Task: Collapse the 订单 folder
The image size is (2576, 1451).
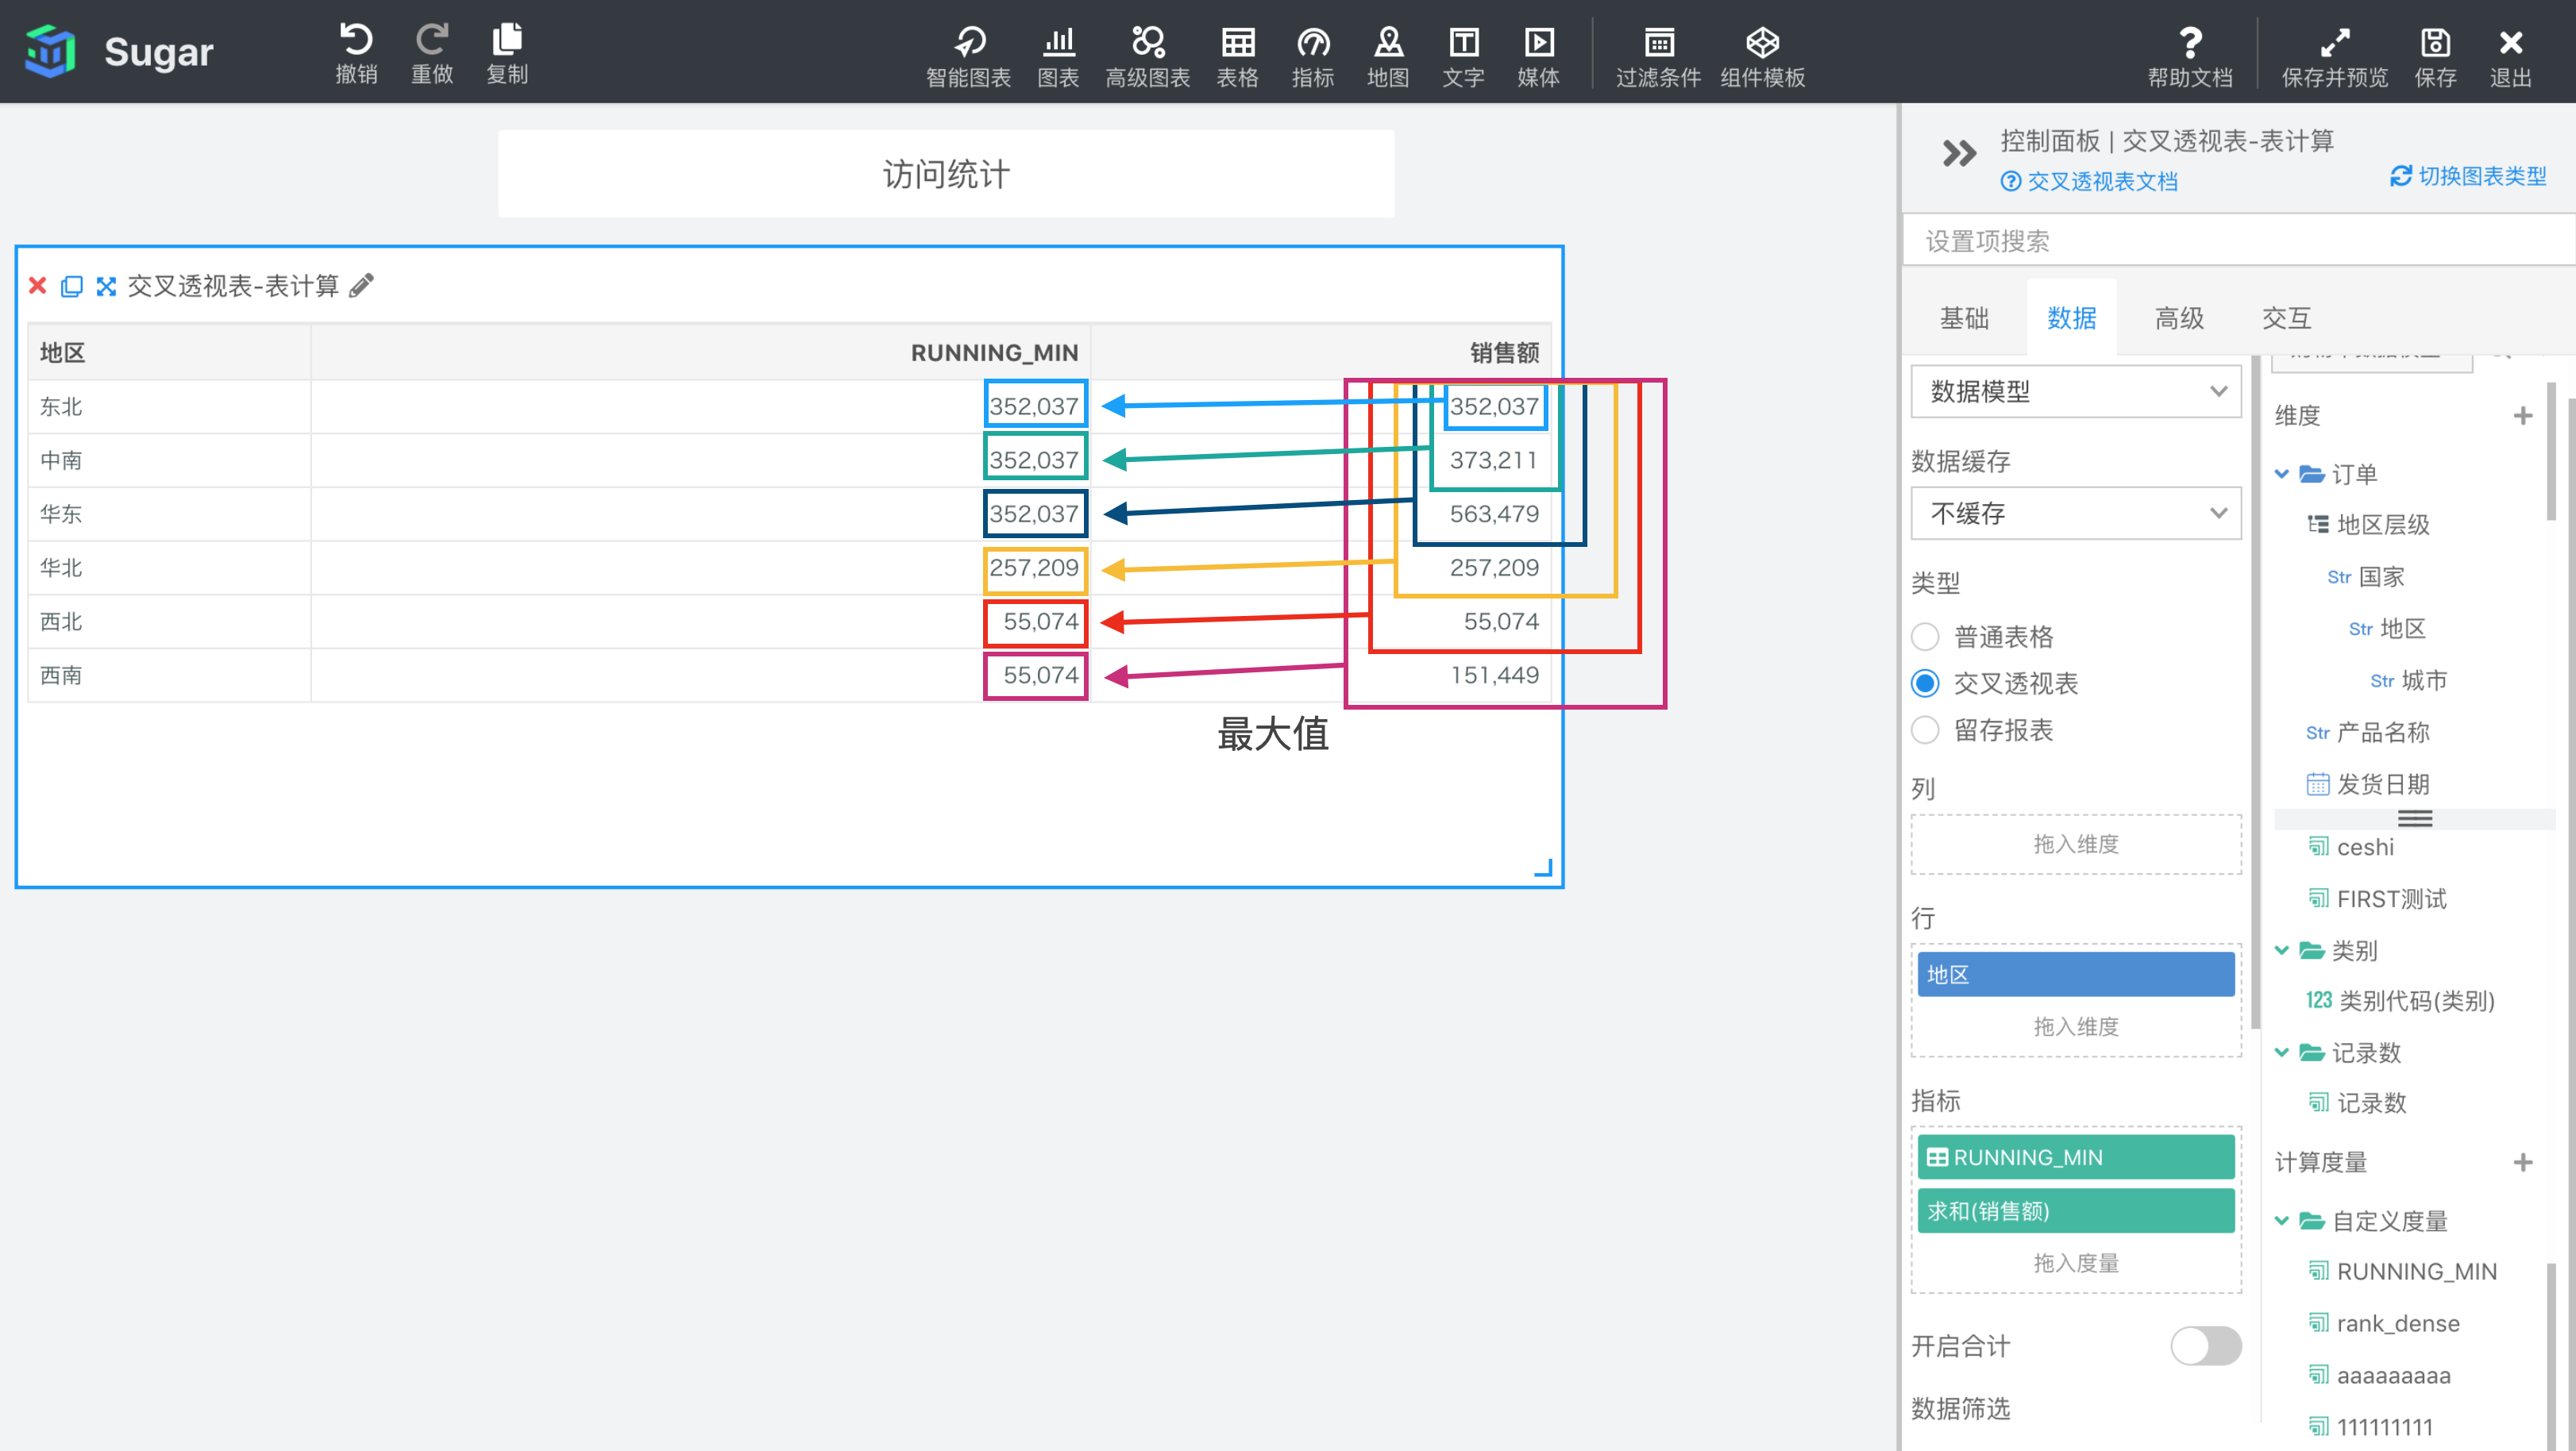Action: [2282, 474]
